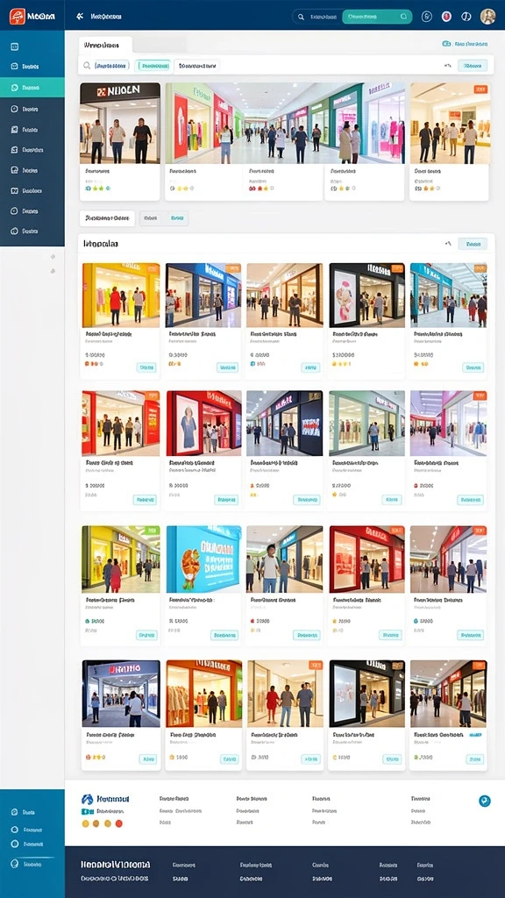Click the outlined circle icon right of header search
505x898 pixels.
427,17
